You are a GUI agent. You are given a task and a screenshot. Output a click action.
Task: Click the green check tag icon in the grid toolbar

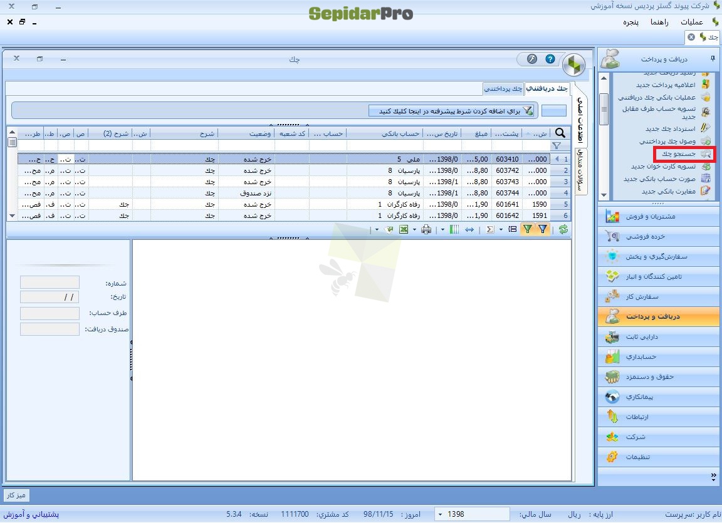[x=389, y=229]
